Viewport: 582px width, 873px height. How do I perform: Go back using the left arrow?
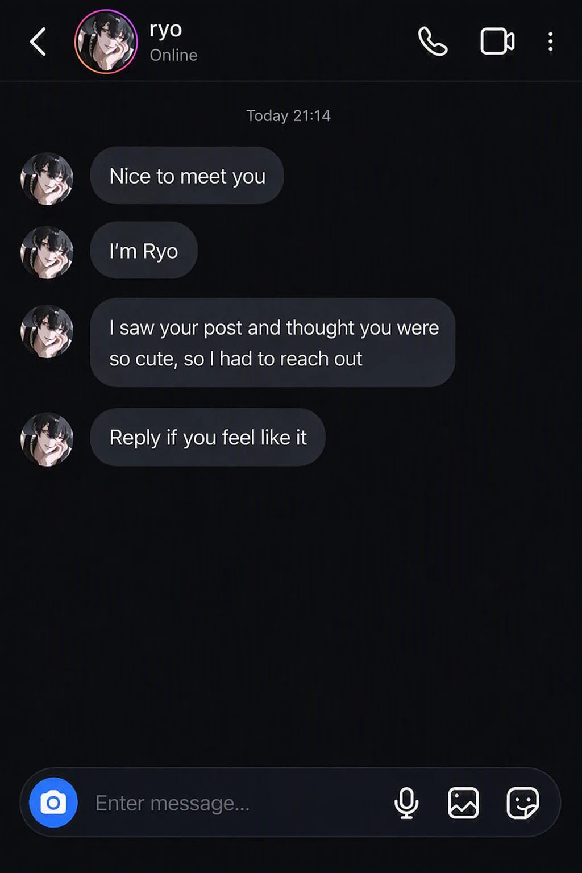pos(38,41)
